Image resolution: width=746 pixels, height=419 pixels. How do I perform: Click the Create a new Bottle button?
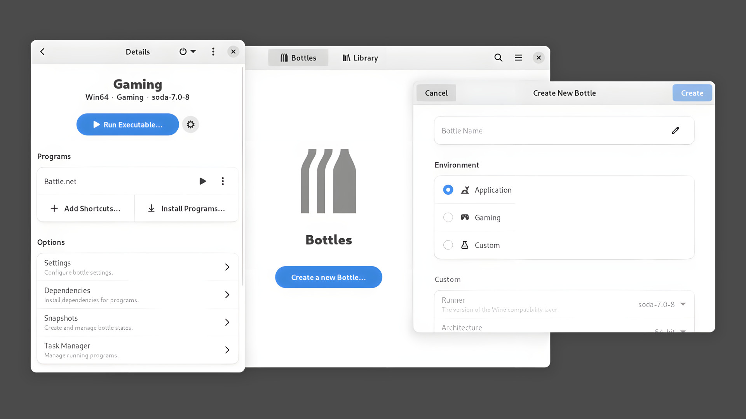tap(328, 277)
